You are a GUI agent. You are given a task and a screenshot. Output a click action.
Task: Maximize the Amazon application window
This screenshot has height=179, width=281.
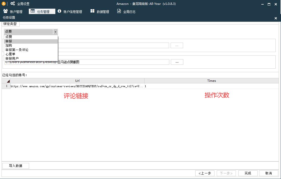click(x=269, y=4)
